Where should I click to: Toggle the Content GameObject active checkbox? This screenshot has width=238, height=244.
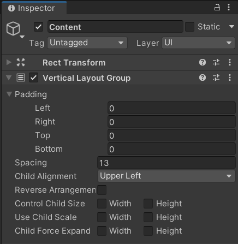[38, 27]
